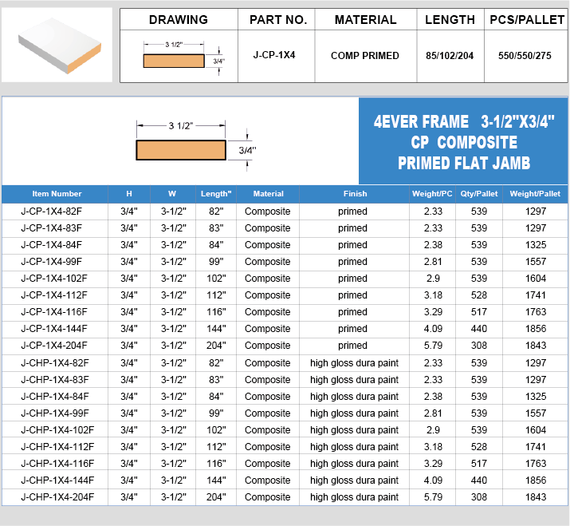The width and height of the screenshot is (570, 526).
Task: Click the 116" length in the J-CHP-1X4-116F row
Action: tap(216, 464)
